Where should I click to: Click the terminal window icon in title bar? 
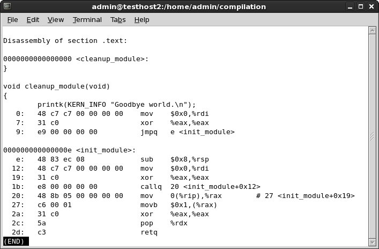pos(8,6)
